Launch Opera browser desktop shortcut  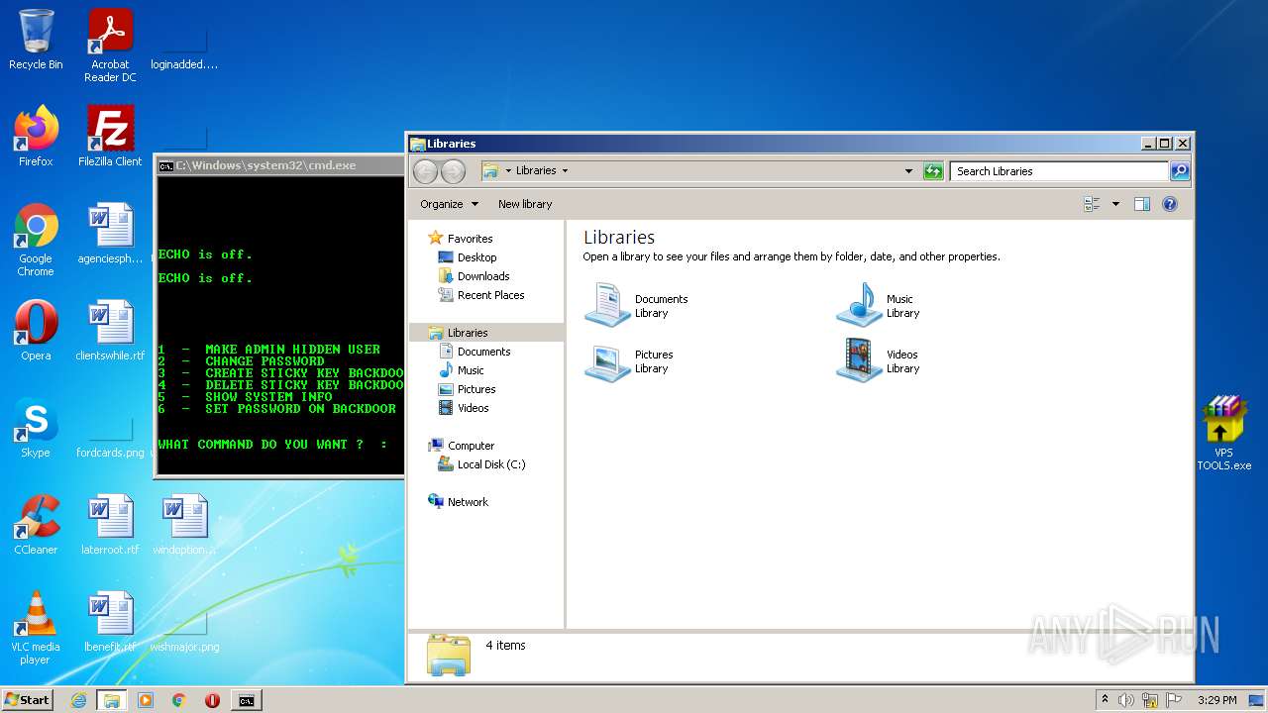36,331
